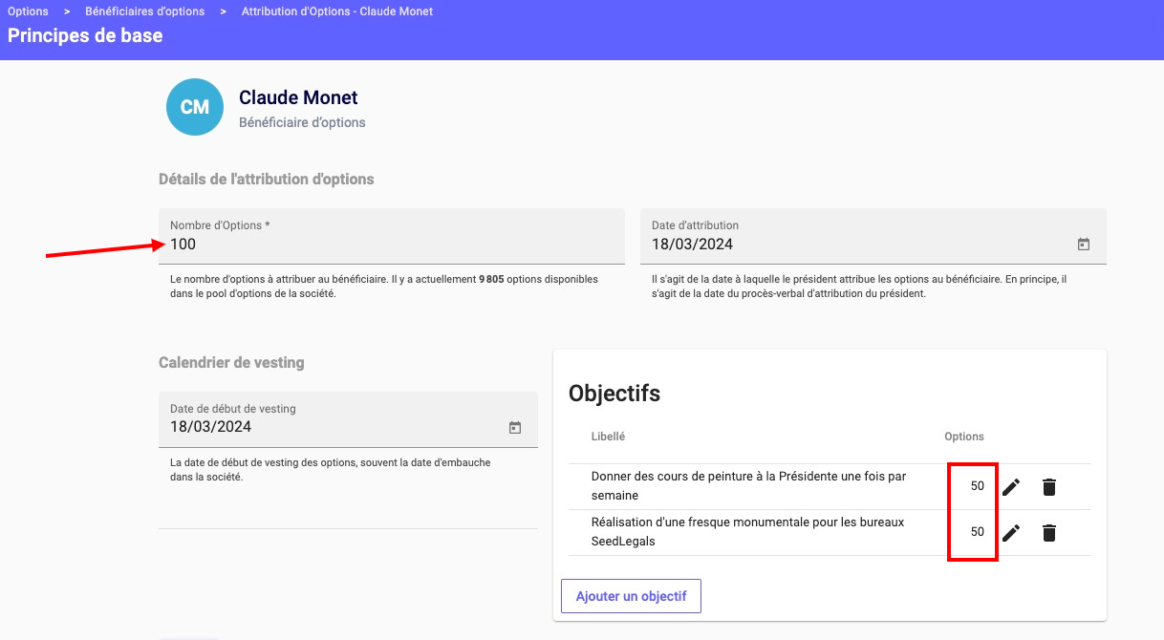Select the Attribution d'Options - Claude Monet breadcrumb
1164x640 pixels.
[336, 11]
